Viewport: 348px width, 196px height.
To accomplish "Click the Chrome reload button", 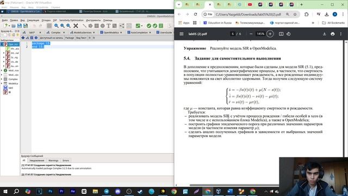I will click(x=195, y=14).
